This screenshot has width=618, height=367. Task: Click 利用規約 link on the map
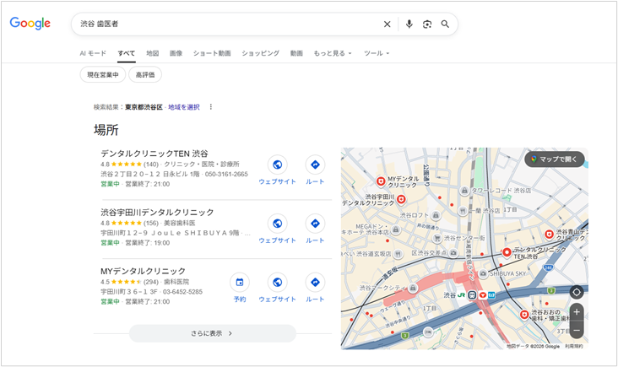tap(573, 346)
